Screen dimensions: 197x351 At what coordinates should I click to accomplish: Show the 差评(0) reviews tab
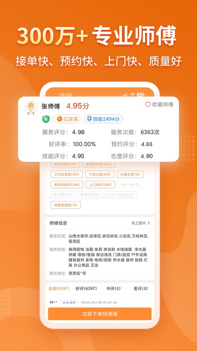tap(141, 289)
